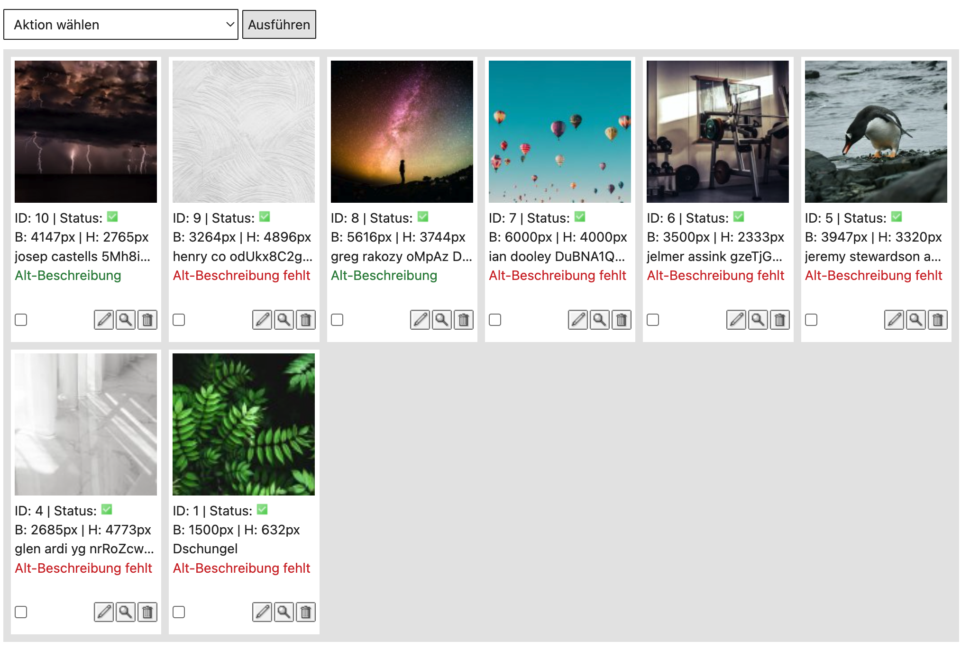Viewport: 970px width, 649px height.
Task: Click the magnifier preview icon for image ID 9
Action: (x=284, y=320)
